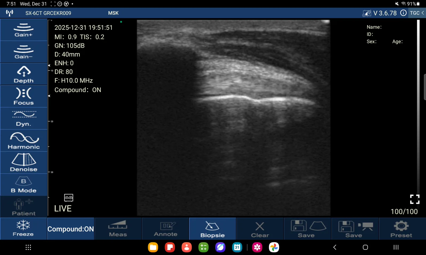Open the Meas measurement tool

pos(118,229)
